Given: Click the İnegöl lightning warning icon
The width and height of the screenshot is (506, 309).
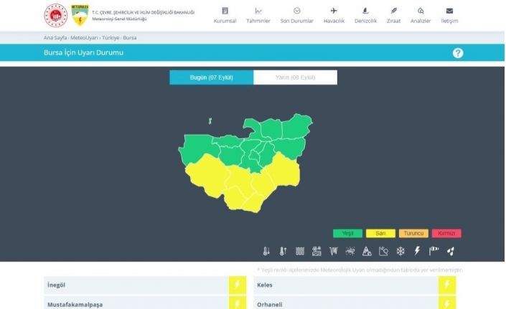Looking at the screenshot, I should [x=238, y=285].
